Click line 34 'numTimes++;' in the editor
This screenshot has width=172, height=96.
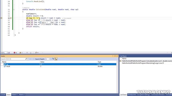[31, 14]
